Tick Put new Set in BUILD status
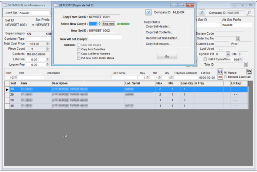 coord(78,58)
